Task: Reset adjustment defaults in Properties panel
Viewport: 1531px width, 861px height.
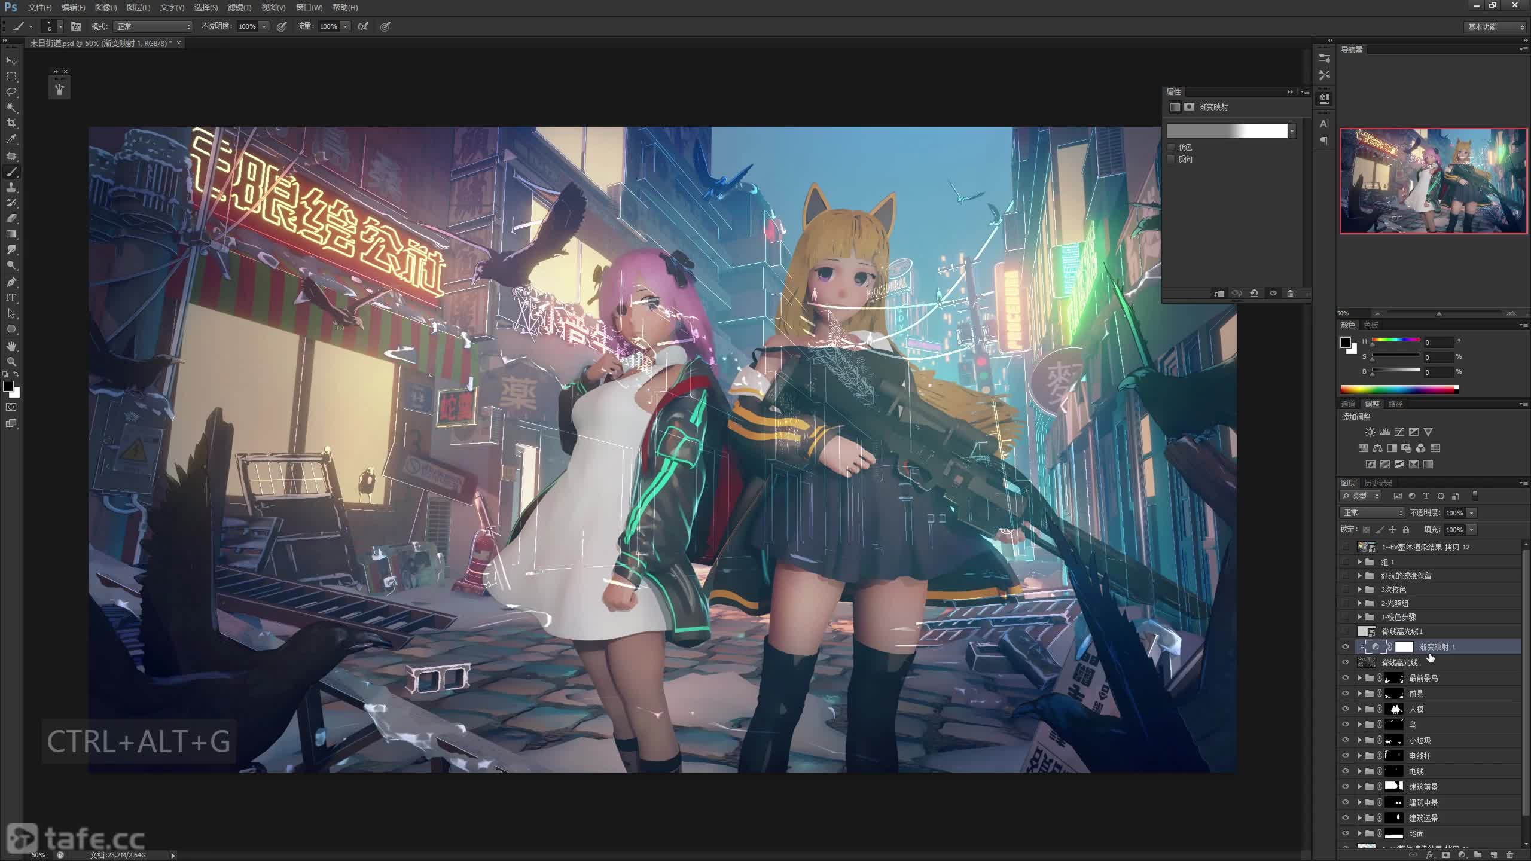Action: pyautogui.click(x=1254, y=293)
